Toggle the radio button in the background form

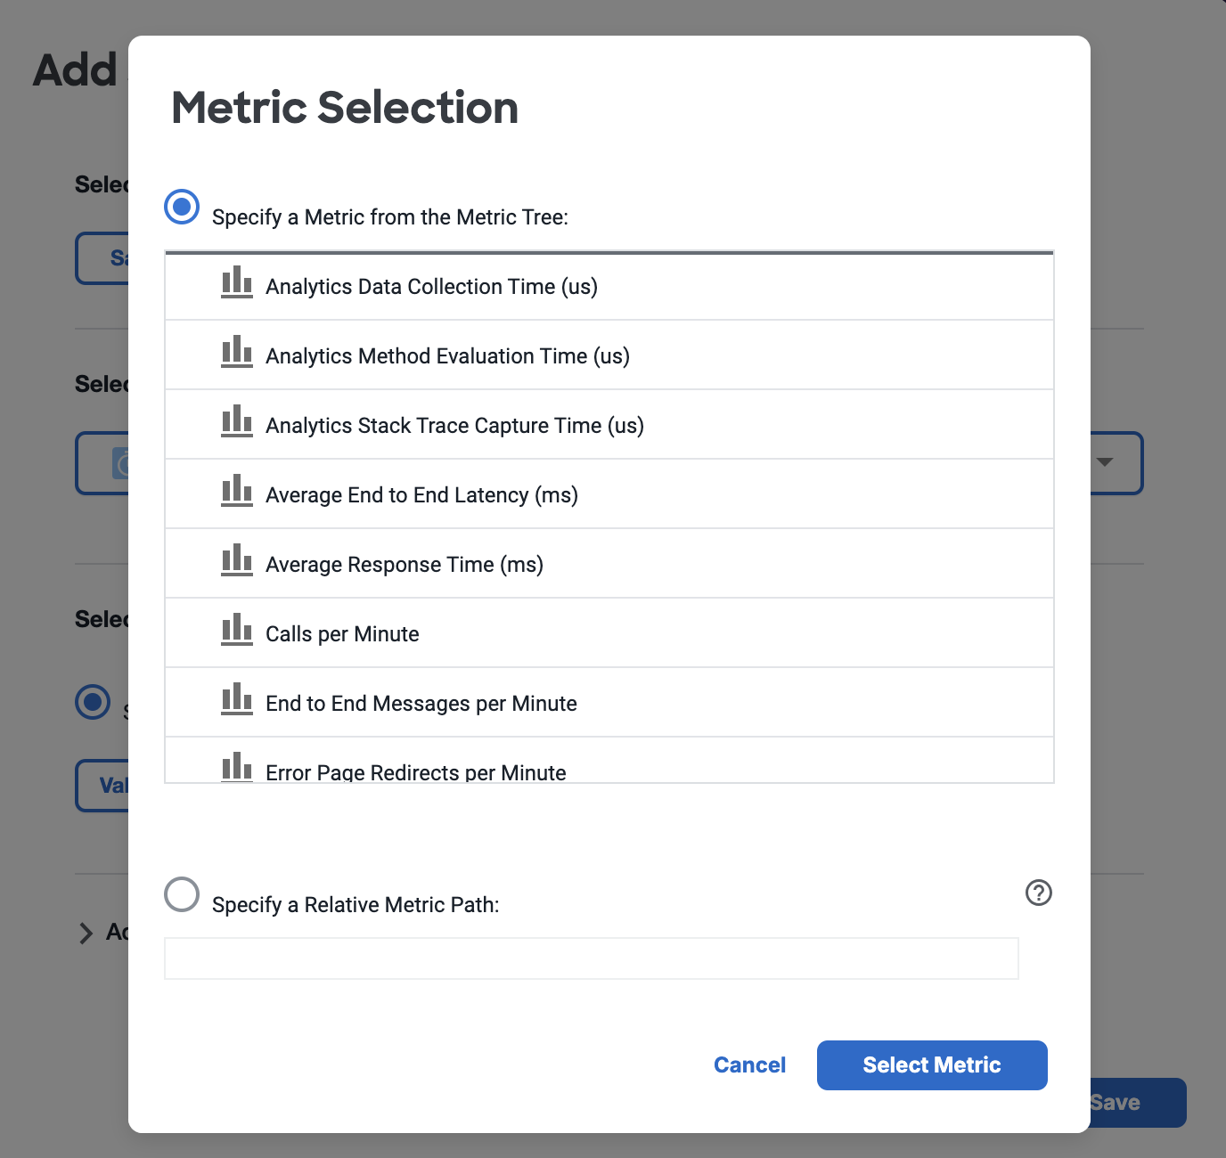click(93, 702)
